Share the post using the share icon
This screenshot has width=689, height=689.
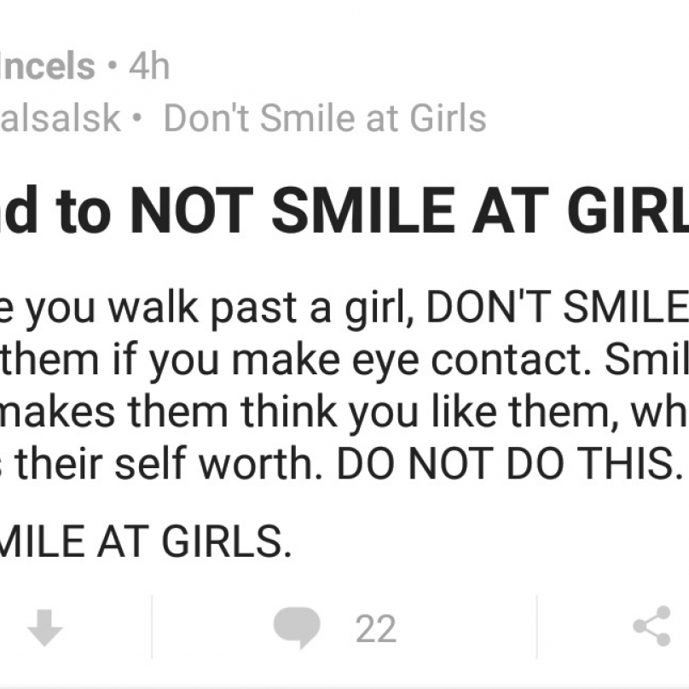point(652,626)
